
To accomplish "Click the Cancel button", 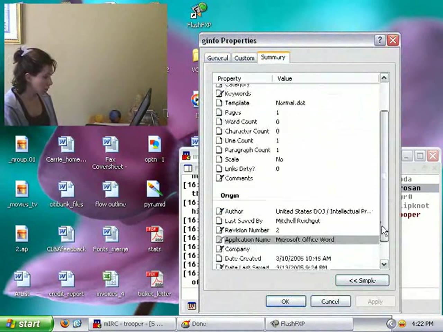I will (x=331, y=302).
